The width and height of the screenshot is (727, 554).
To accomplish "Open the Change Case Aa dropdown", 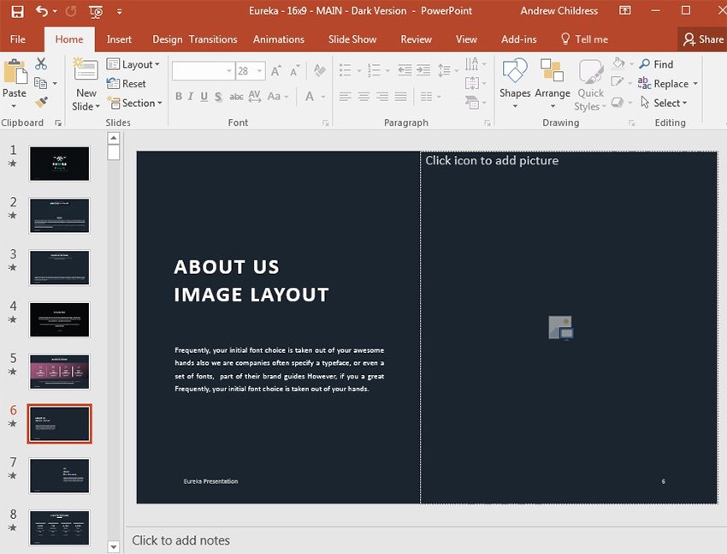I will click(x=278, y=97).
